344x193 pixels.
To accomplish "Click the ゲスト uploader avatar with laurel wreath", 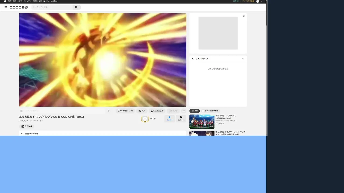I will pos(145,119).
